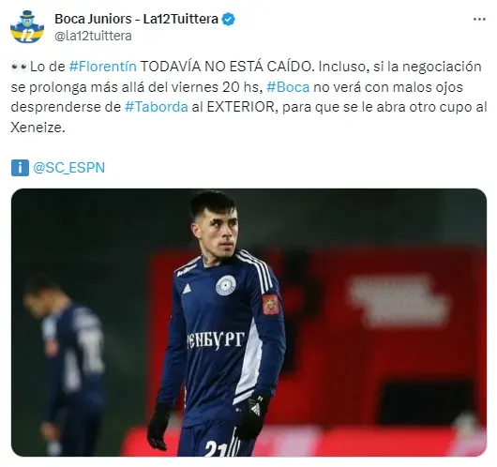Image resolution: width=497 pixels, height=467 pixels.
Task: Click the number 21 on the shorts
Action: click(216, 448)
